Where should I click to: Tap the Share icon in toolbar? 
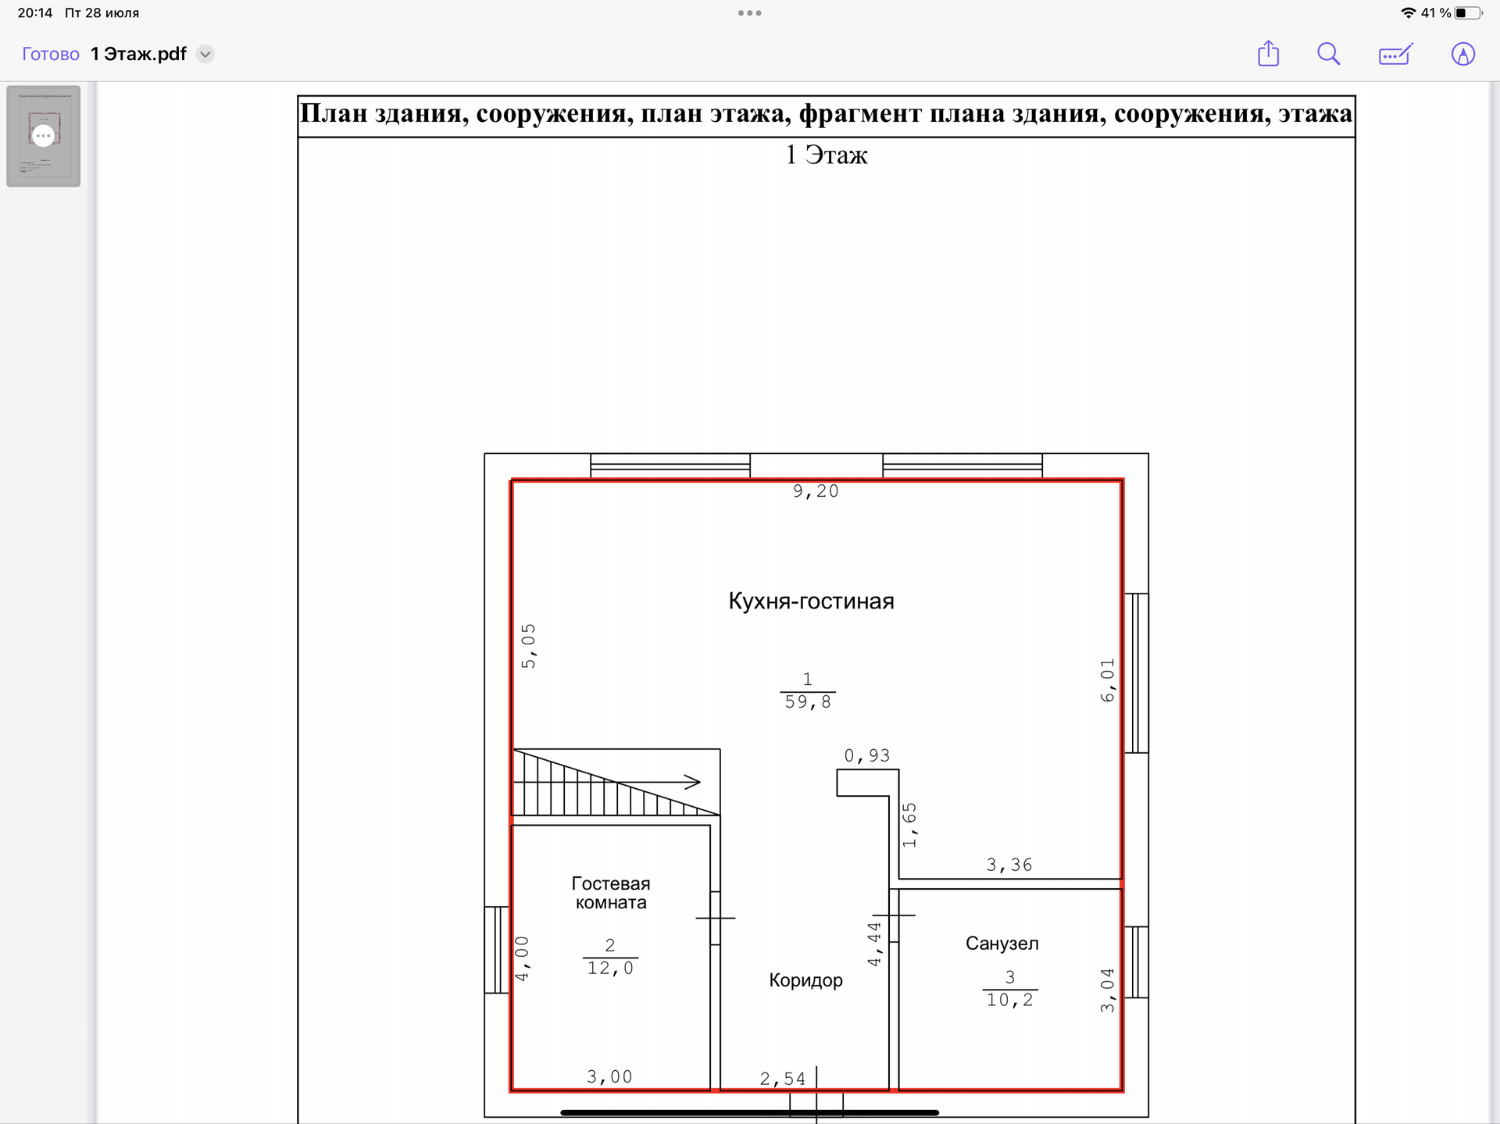[1268, 54]
